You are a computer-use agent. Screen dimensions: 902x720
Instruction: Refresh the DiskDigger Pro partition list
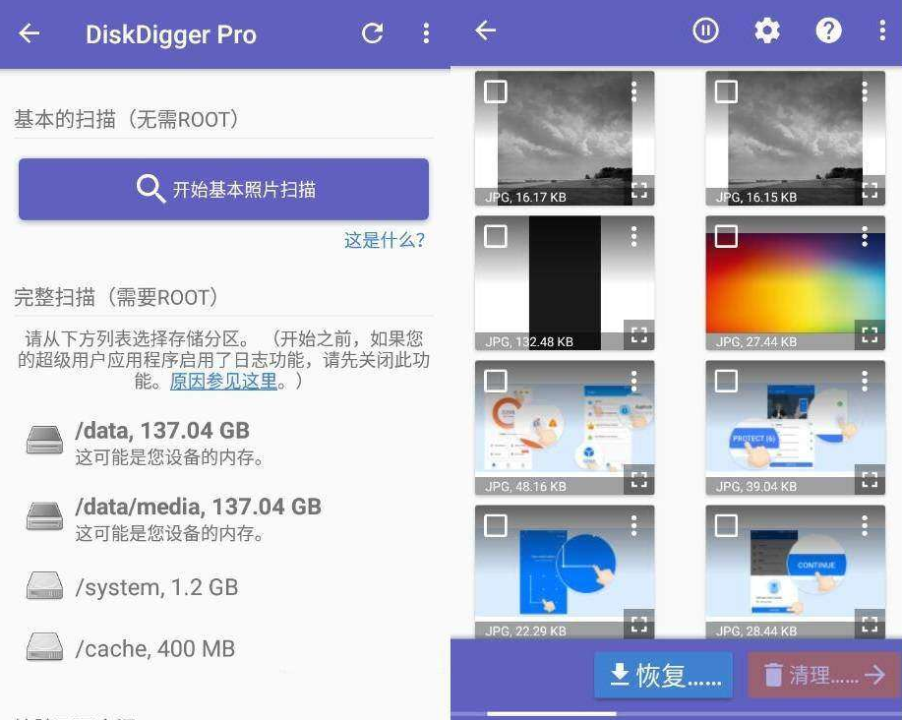[x=373, y=32]
